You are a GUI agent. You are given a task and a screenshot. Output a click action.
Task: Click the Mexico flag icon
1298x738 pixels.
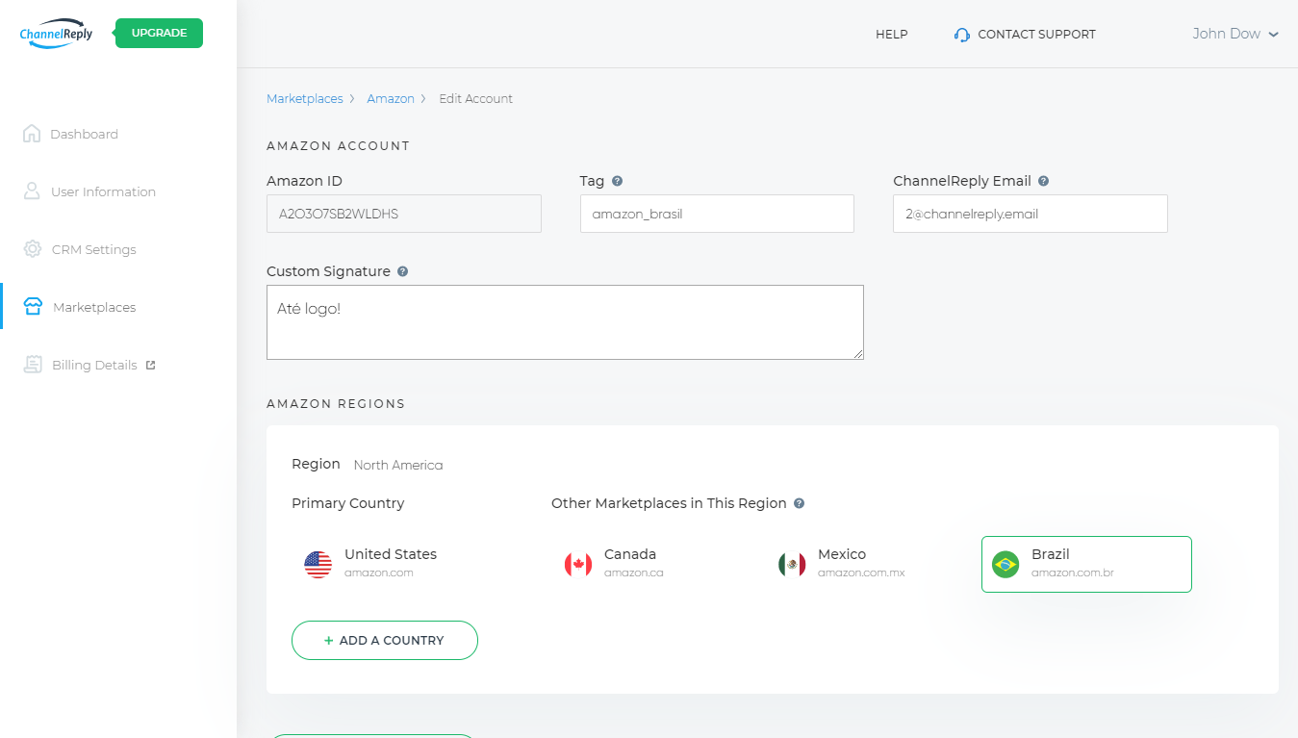tap(792, 564)
